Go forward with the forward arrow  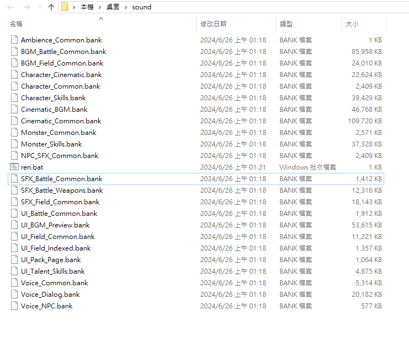pyautogui.click(x=27, y=7)
